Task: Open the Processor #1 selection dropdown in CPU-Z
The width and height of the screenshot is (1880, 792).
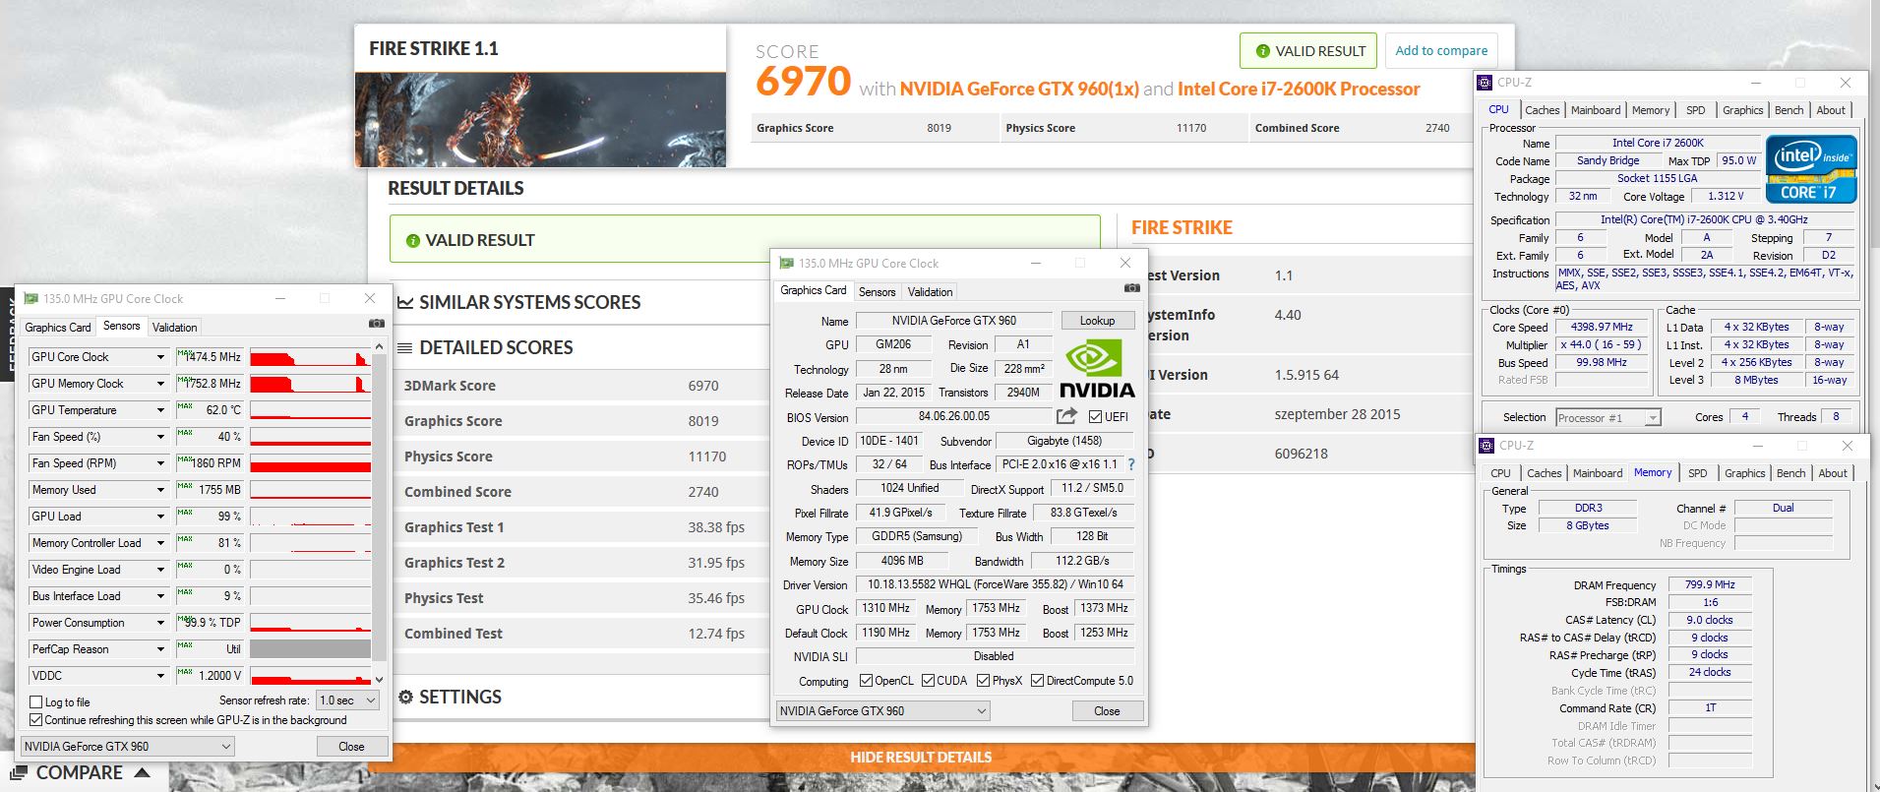Action: pos(1607,418)
